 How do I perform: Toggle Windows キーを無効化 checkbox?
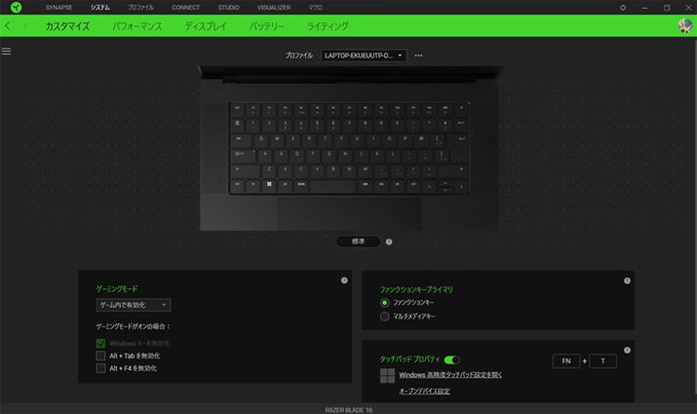coord(101,343)
